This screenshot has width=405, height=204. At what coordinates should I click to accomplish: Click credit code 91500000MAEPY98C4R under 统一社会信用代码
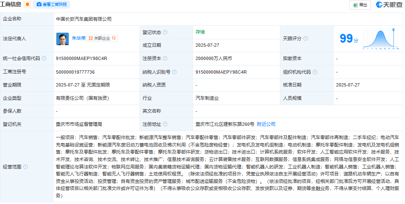tap(81, 59)
